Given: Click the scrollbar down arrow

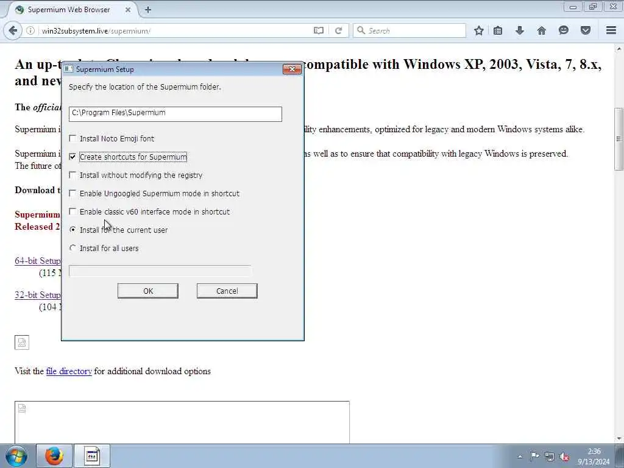Looking at the screenshot, I should 619,438.
